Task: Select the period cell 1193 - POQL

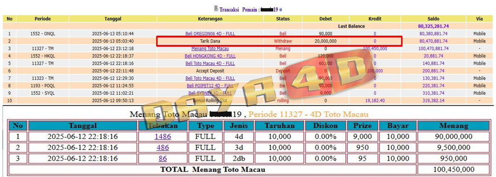Action: pos(42,85)
